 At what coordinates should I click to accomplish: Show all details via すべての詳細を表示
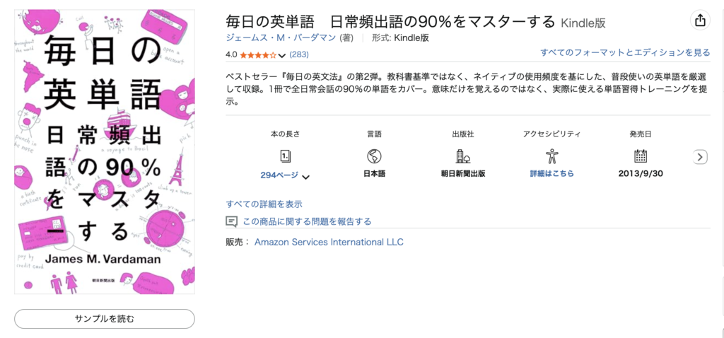(x=264, y=204)
